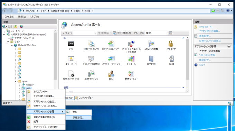The height and width of the screenshot is (131, 235).
Task: Collapse the Default Web Site node
Action: point(12,45)
